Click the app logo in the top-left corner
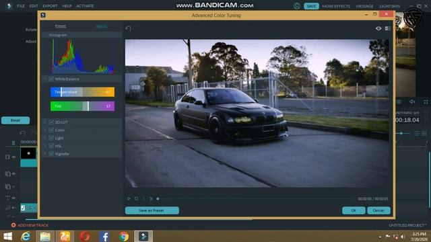This screenshot has height=242, width=431. (x=9, y=6)
